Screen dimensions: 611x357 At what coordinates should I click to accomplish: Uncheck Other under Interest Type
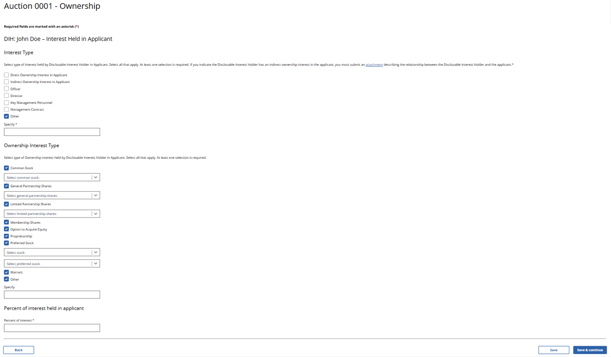point(7,116)
